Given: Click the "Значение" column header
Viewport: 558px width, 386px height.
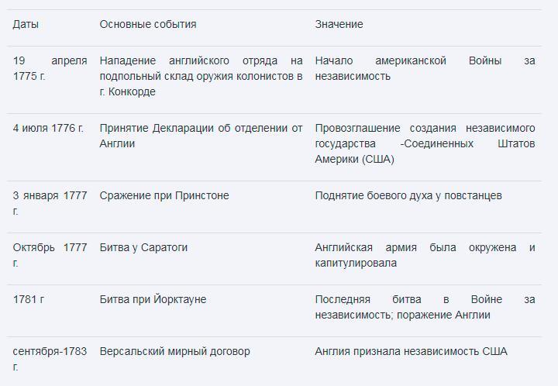Looking at the screenshot, I should click(339, 24).
